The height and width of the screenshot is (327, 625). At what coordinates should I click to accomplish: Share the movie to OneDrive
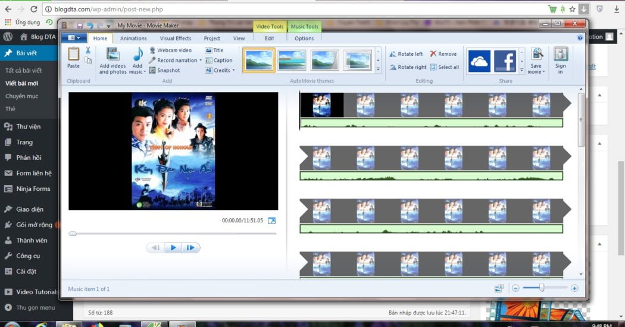[479, 61]
